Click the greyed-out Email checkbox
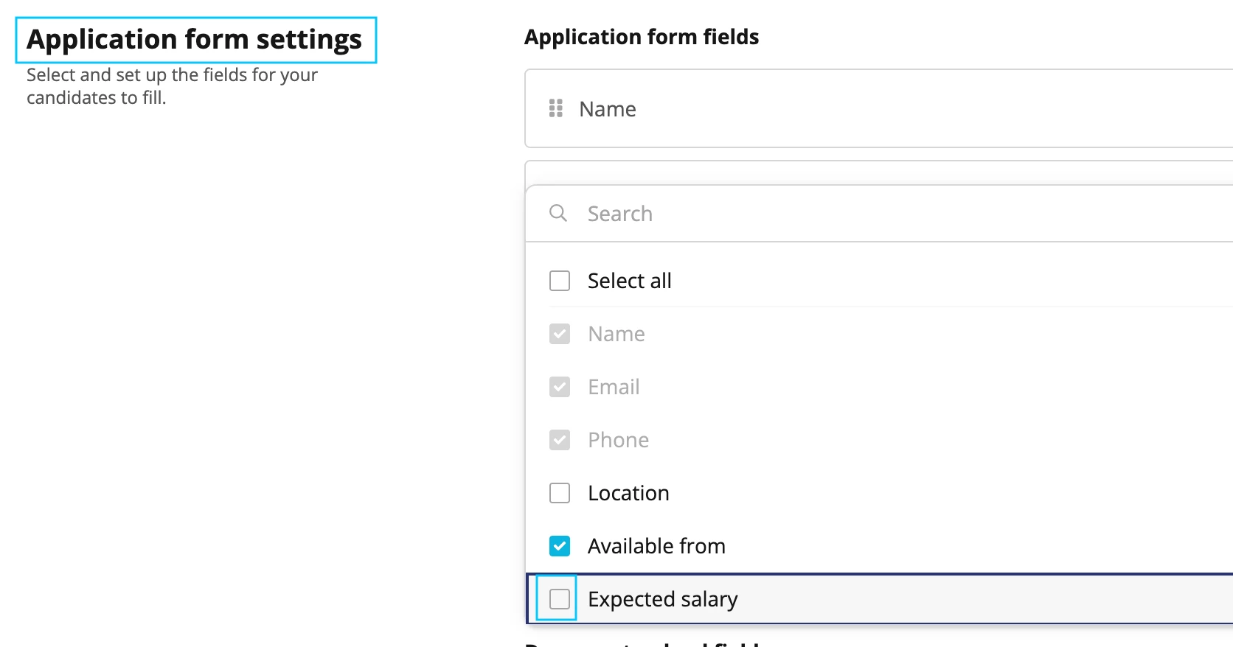 point(560,387)
